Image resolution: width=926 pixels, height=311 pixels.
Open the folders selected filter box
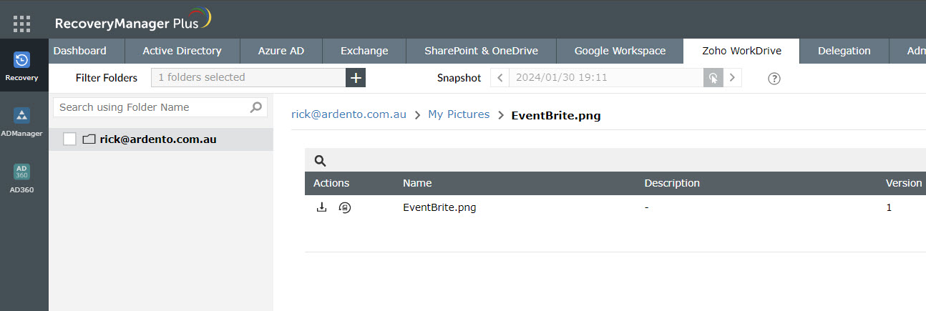click(248, 77)
